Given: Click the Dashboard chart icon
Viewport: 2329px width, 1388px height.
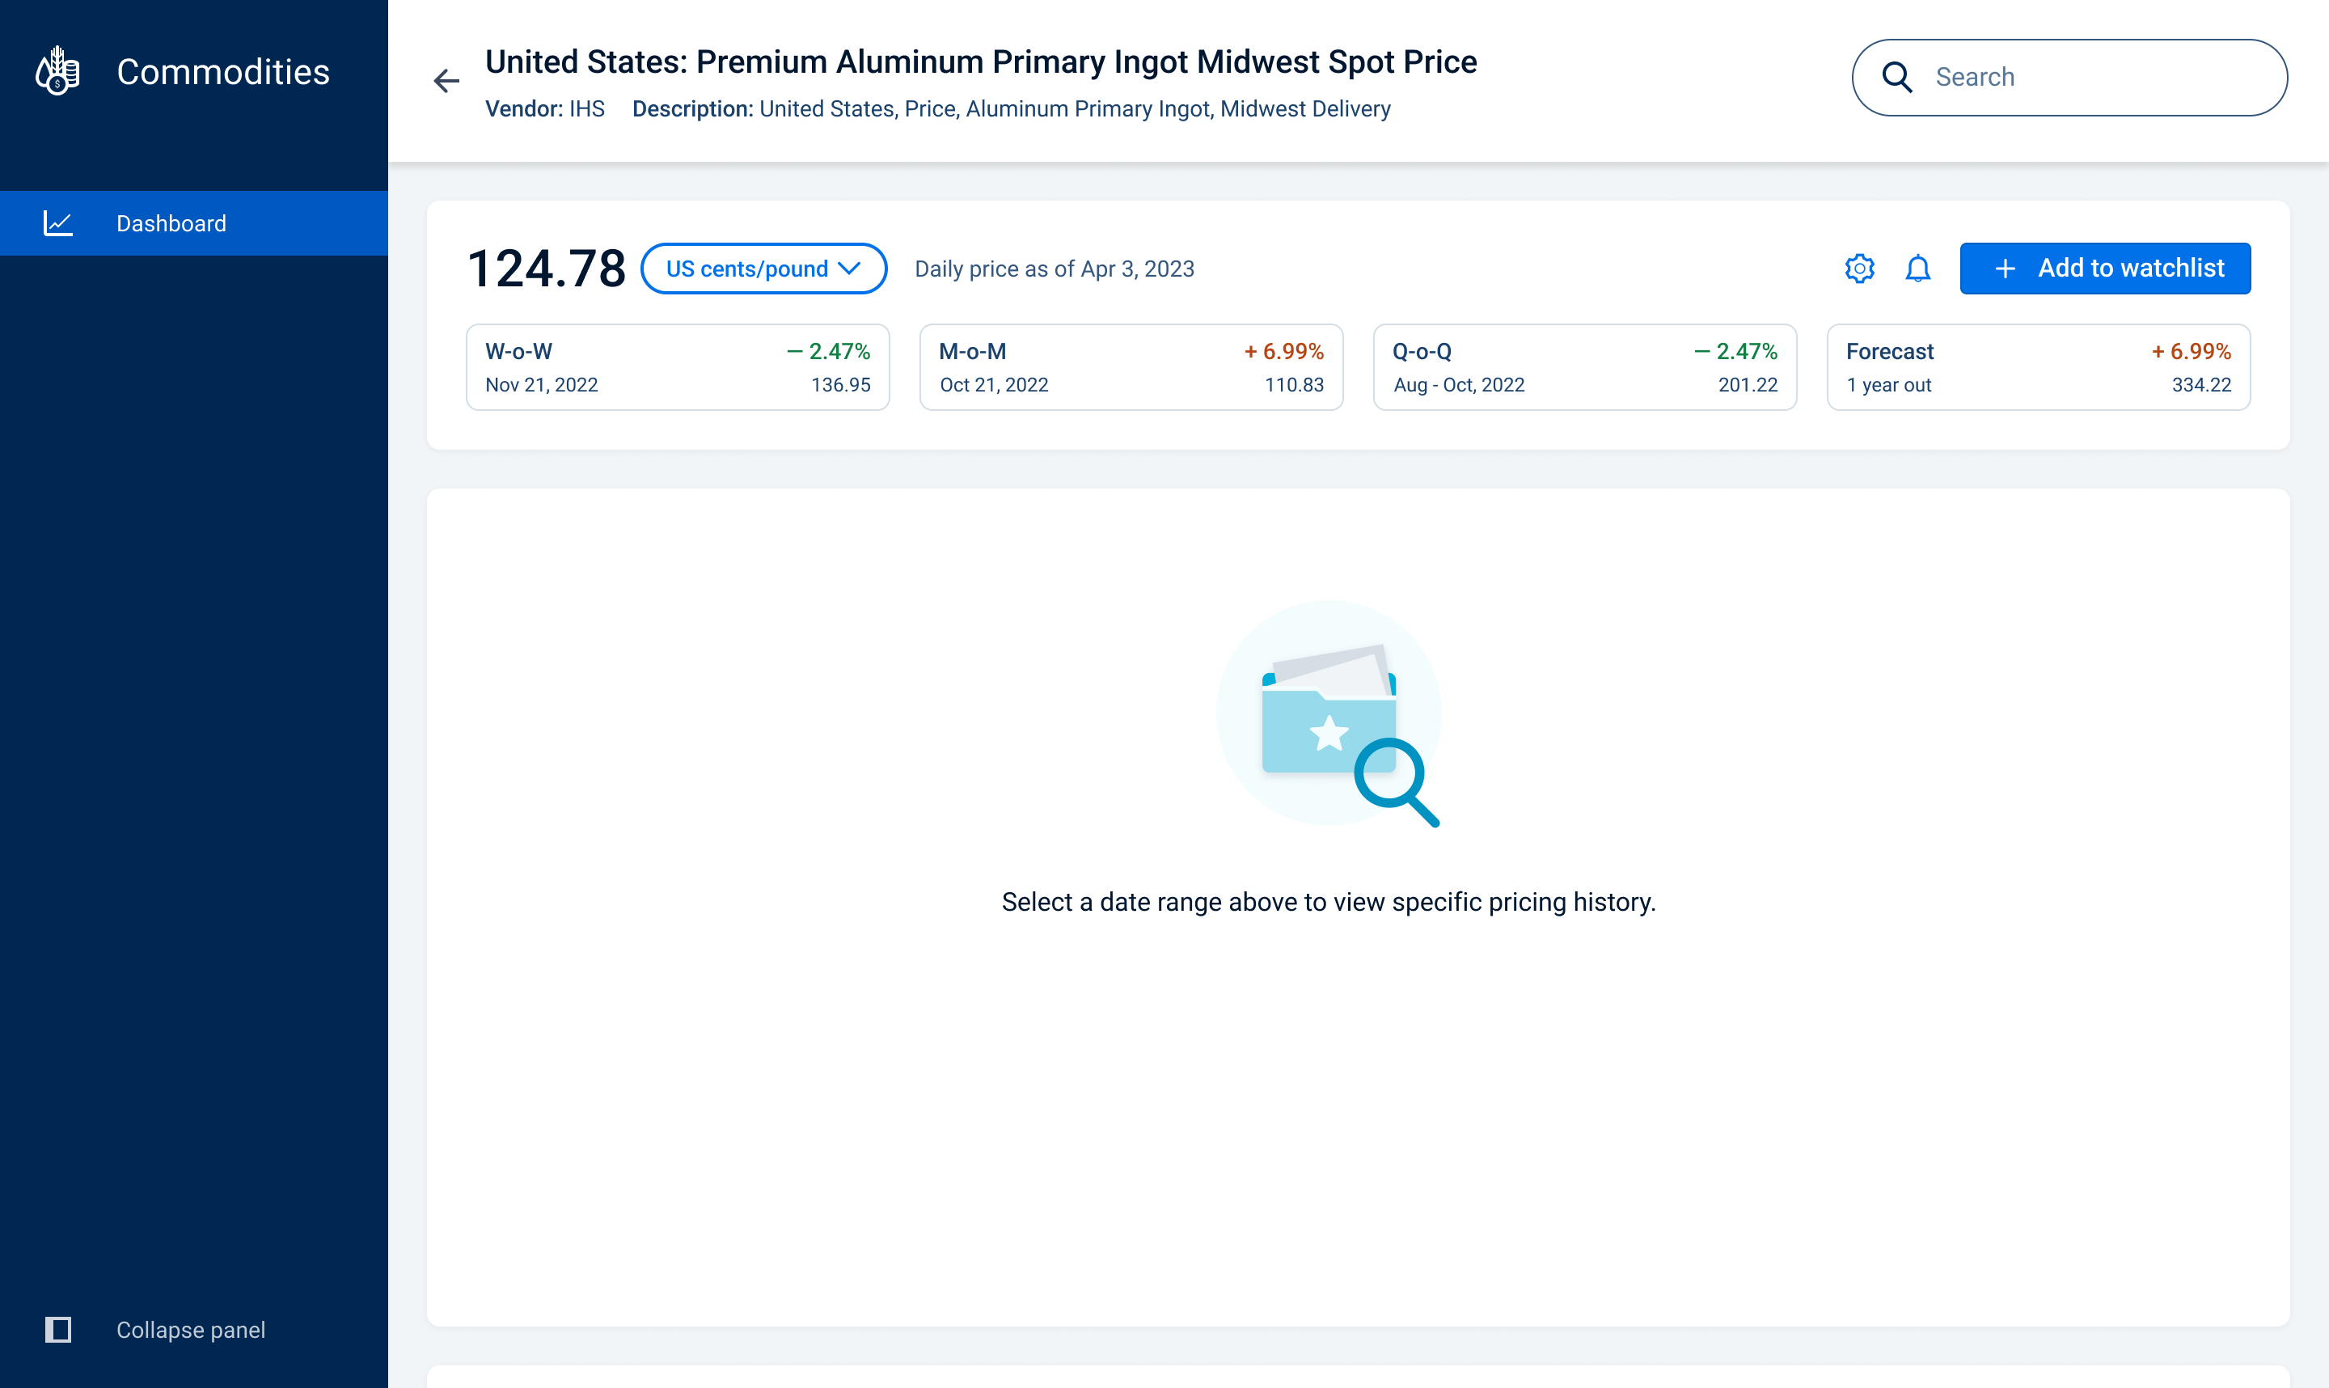Looking at the screenshot, I should point(58,223).
